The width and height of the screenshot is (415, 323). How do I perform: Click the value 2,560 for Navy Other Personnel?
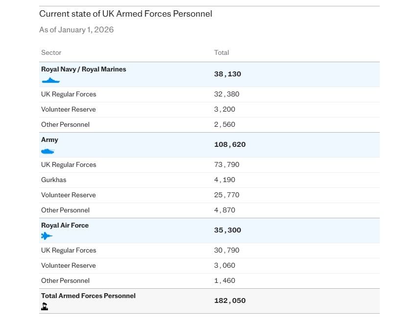pos(225,124)
